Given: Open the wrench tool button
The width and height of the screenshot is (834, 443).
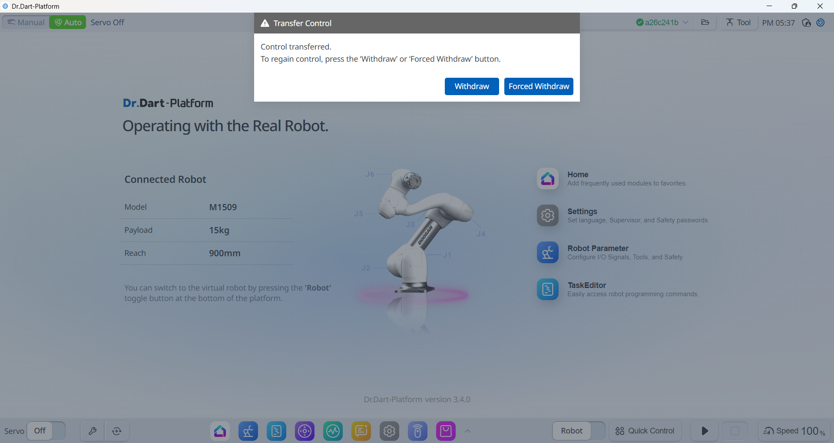Looking at the screenshot, I should (93, 431).
